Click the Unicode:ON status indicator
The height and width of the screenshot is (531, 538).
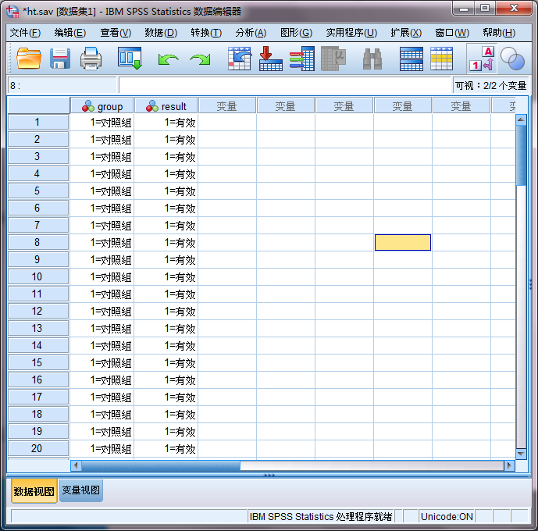tap(447, 517)
